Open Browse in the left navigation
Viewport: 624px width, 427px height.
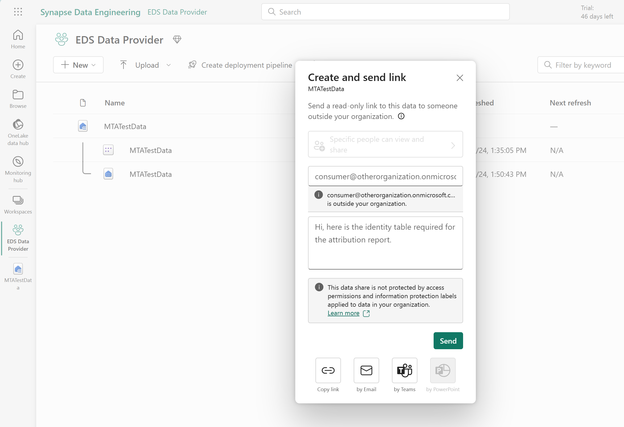click(x=18, y=99)
